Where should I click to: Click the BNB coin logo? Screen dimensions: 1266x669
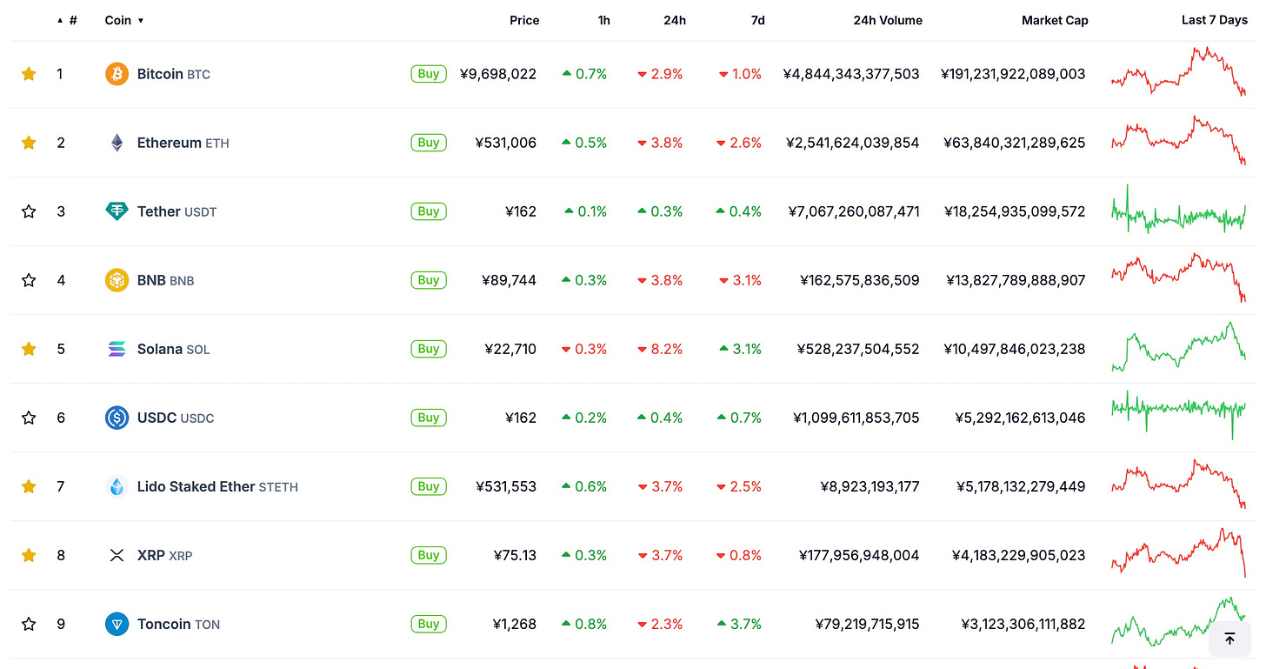point(117,280)
